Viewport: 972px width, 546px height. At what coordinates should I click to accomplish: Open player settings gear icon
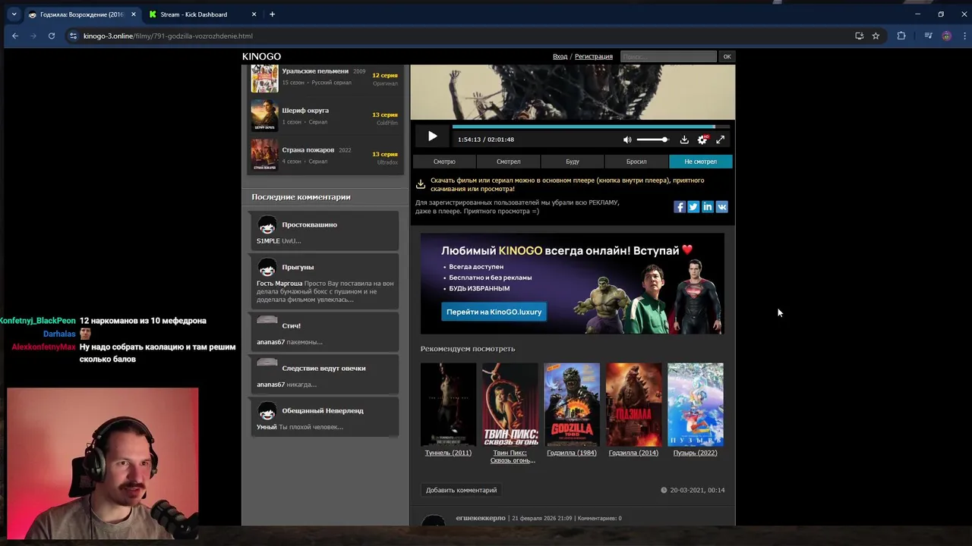coord(702,140)
